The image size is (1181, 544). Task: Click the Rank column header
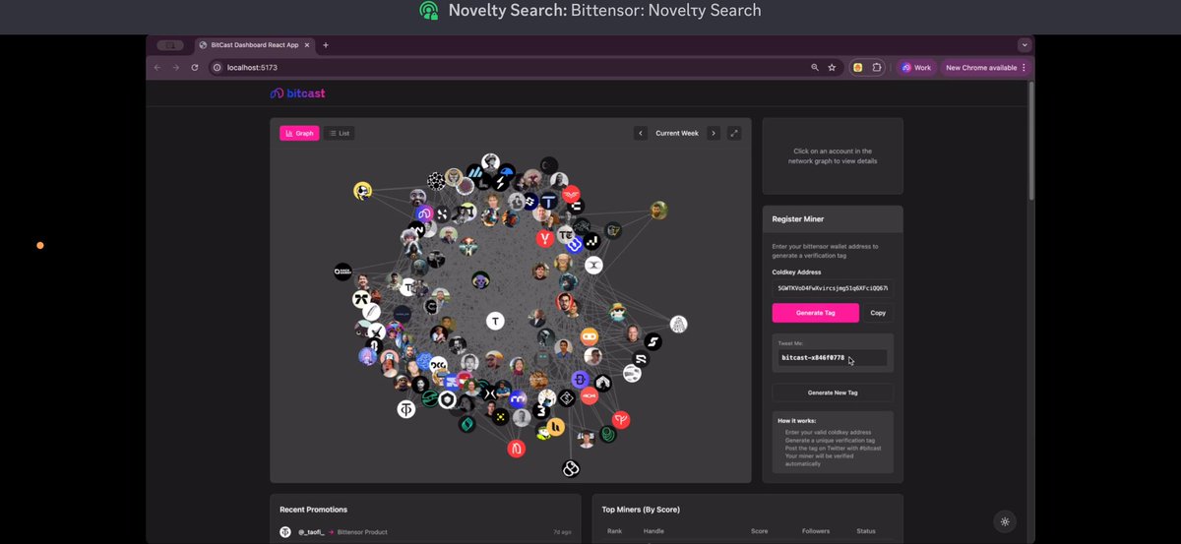(x=614, y=531)
